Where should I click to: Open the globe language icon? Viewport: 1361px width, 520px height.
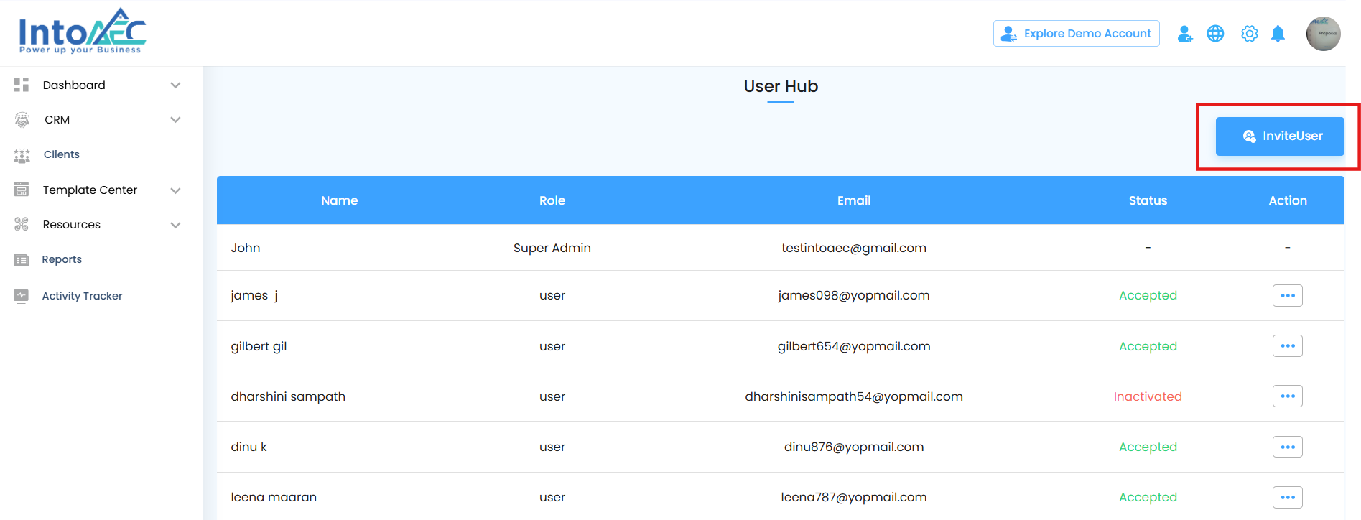pos(1215,34)
